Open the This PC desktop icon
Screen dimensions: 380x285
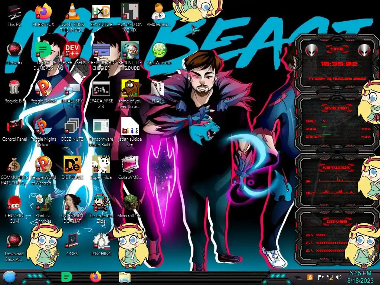point(14,16)
